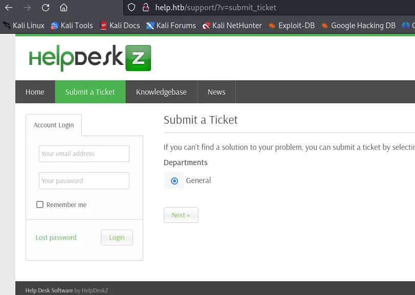Image resolution: width=415 pixels, height=295 pixels.
Task: Select the General department radio button
Action: [x=174, y=181]
